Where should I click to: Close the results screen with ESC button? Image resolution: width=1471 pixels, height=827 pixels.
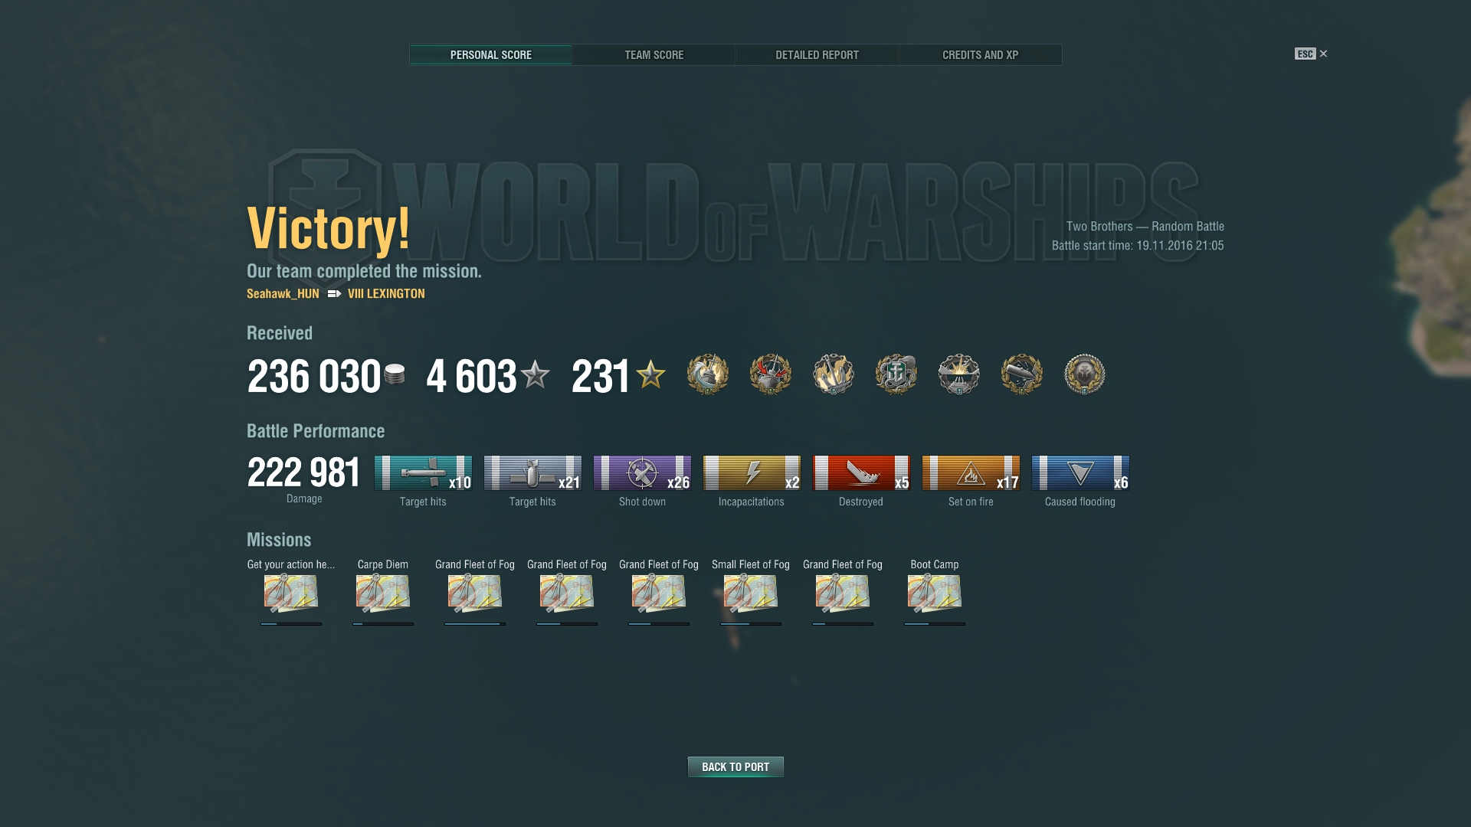pyautogui.click(x=1311, y=54)
